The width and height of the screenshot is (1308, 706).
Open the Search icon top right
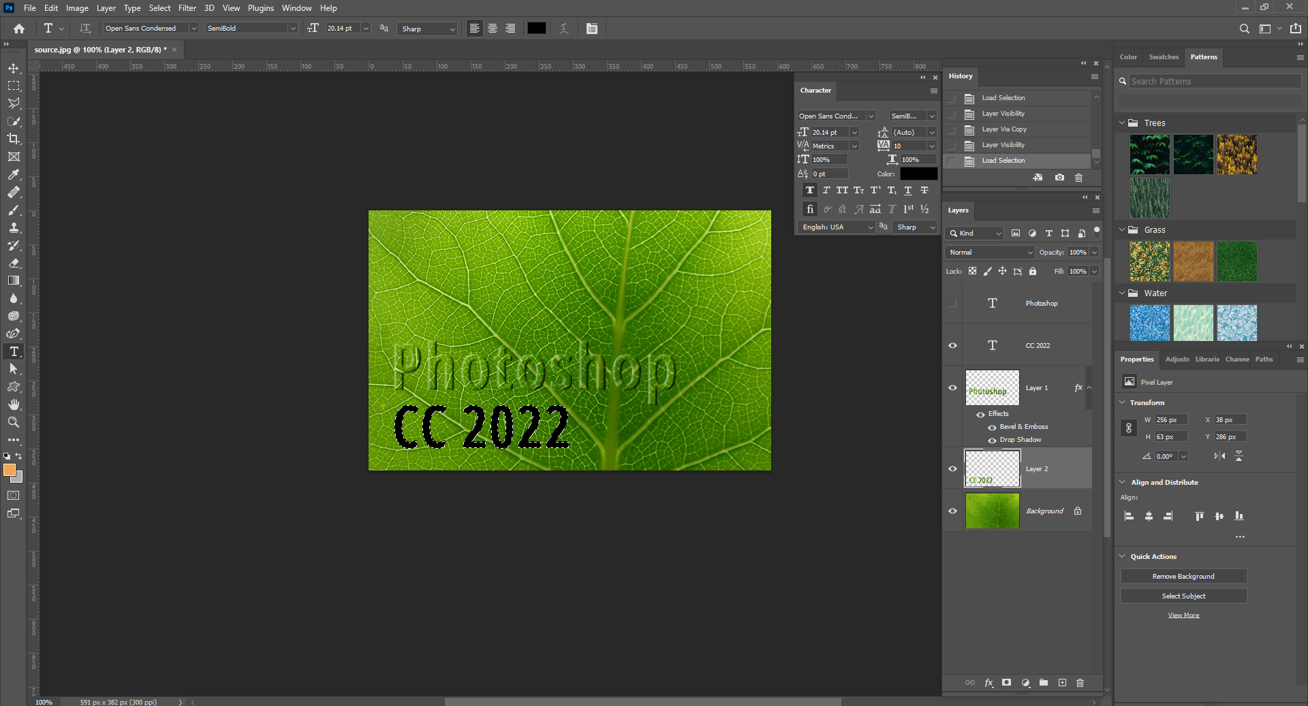pos(1245,29)
